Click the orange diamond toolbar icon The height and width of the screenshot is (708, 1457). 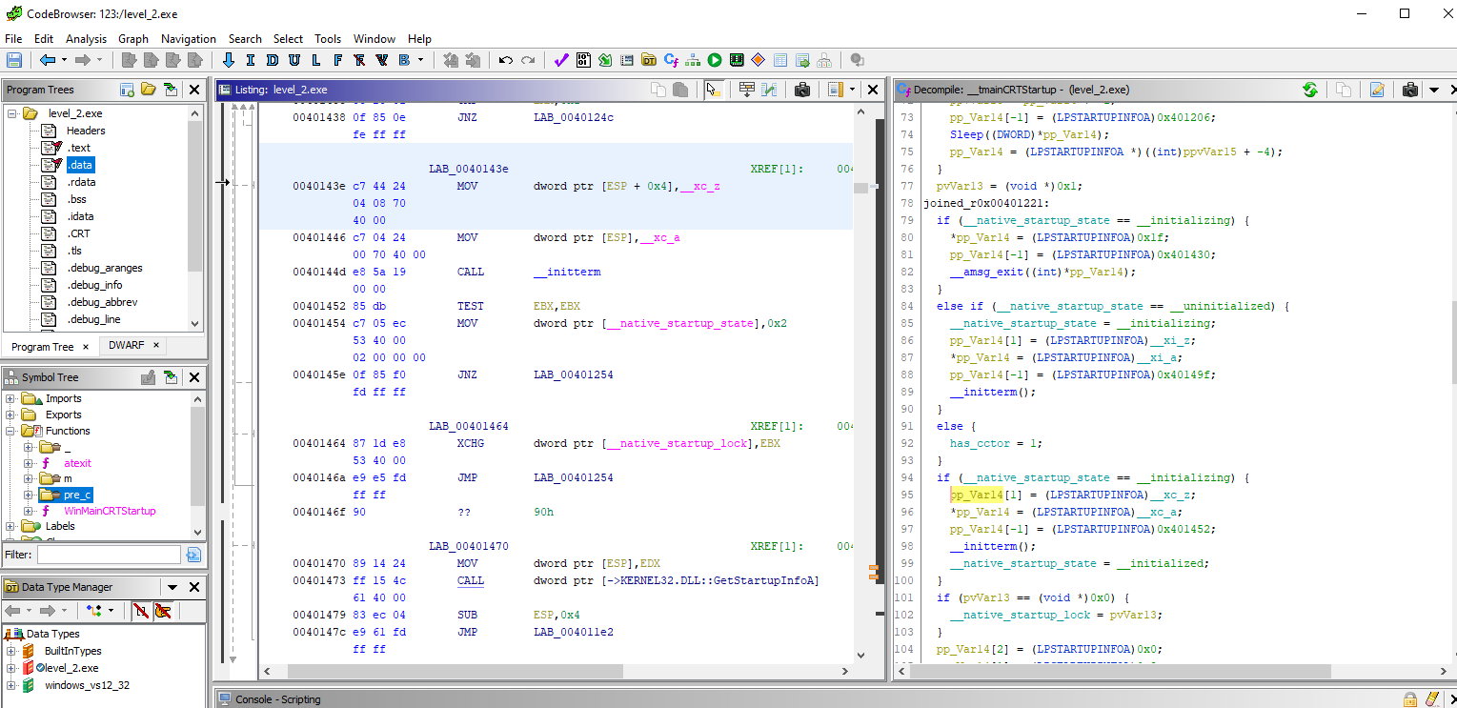click(x=759, y=60)
